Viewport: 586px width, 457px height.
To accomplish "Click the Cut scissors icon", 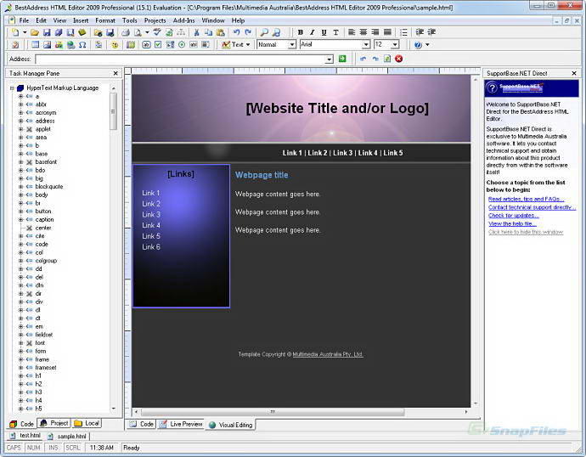I will (196, 32).
